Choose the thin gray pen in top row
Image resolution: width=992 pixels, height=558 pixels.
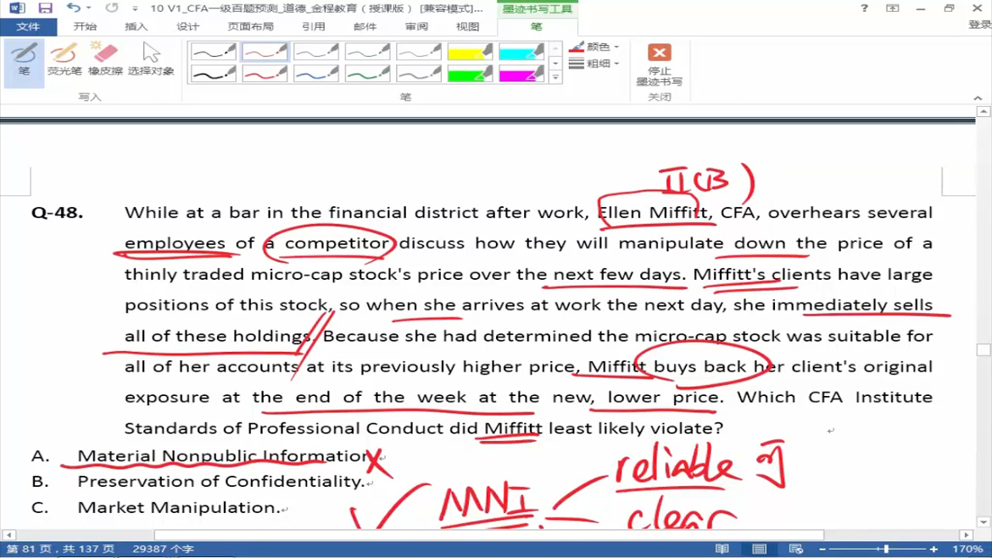pos(418,51)
